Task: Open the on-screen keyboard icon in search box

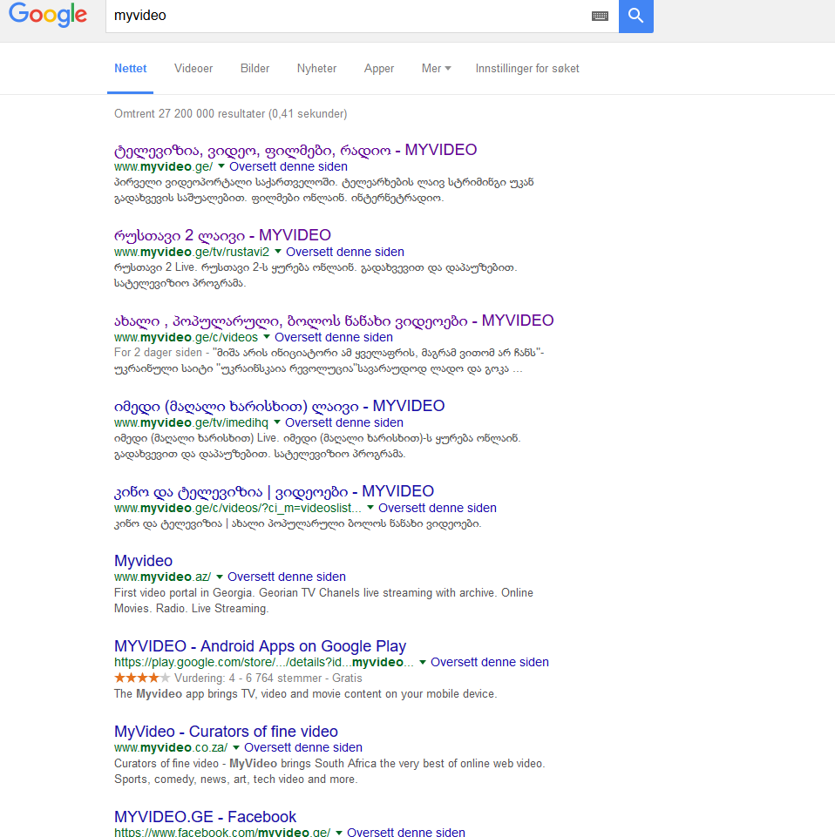Action: [600, 16]
